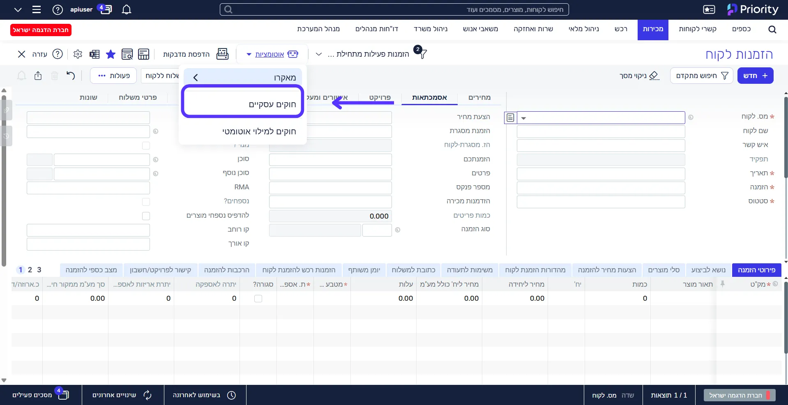The width and height of the screenshot is (788, 405).
Task: Click the search magnifier in module bar
Action: click(x=772, y=30)
